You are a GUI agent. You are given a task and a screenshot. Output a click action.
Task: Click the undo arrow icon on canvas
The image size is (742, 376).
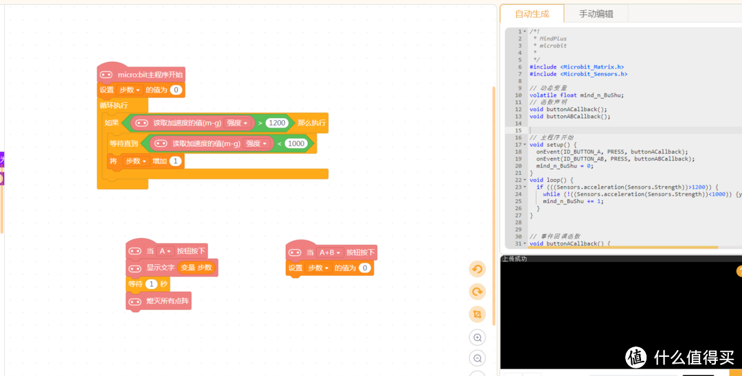click(477, 269)
